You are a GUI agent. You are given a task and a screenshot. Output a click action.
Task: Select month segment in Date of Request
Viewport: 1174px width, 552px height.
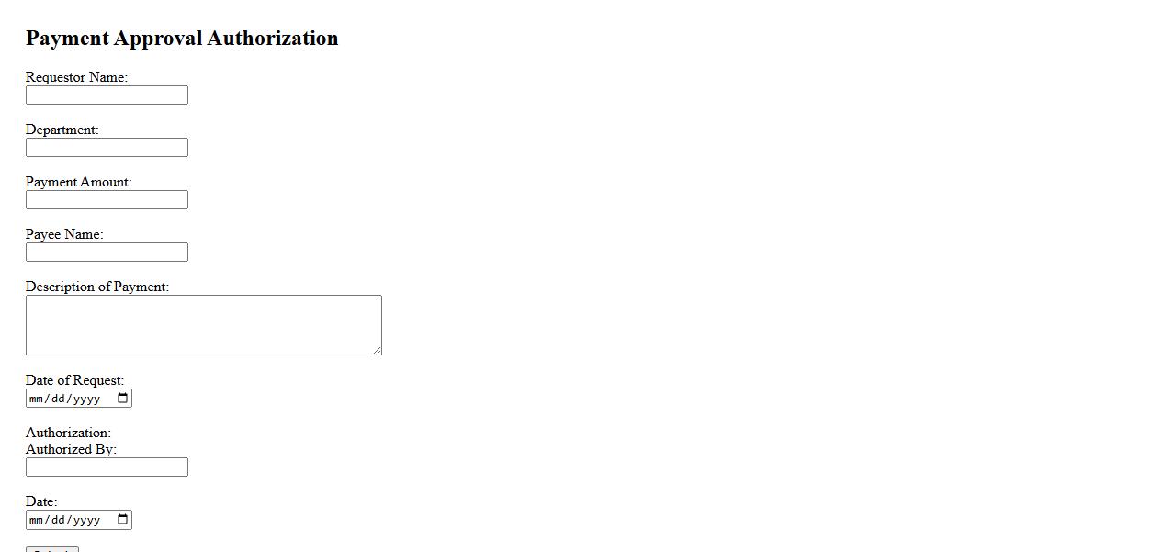point(37,399)
